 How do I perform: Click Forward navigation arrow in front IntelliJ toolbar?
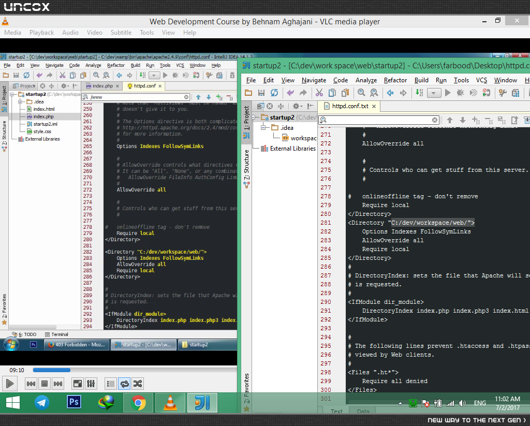coord(403,93)
